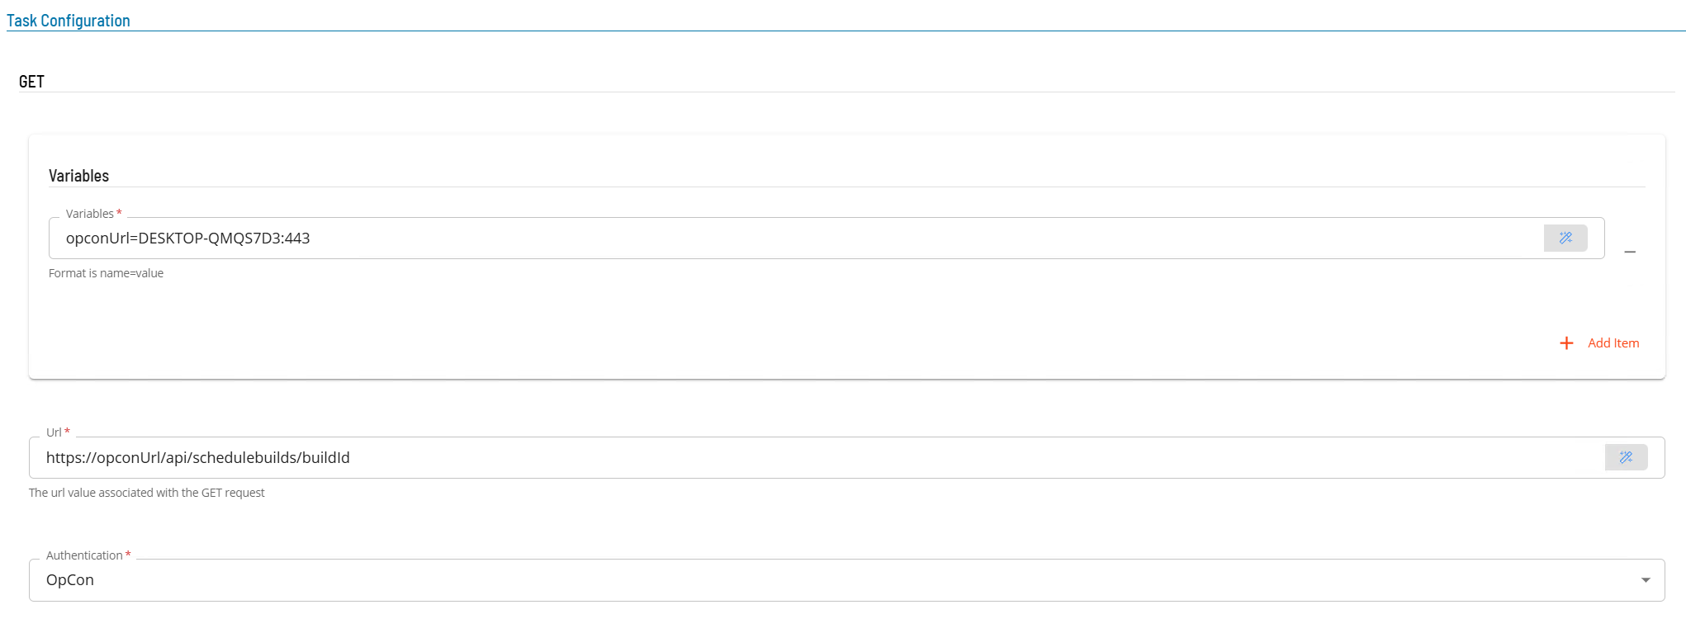Click the magic wand icon in Url field
This screenshot has width=1686, height=633.
coord(1626,457)
